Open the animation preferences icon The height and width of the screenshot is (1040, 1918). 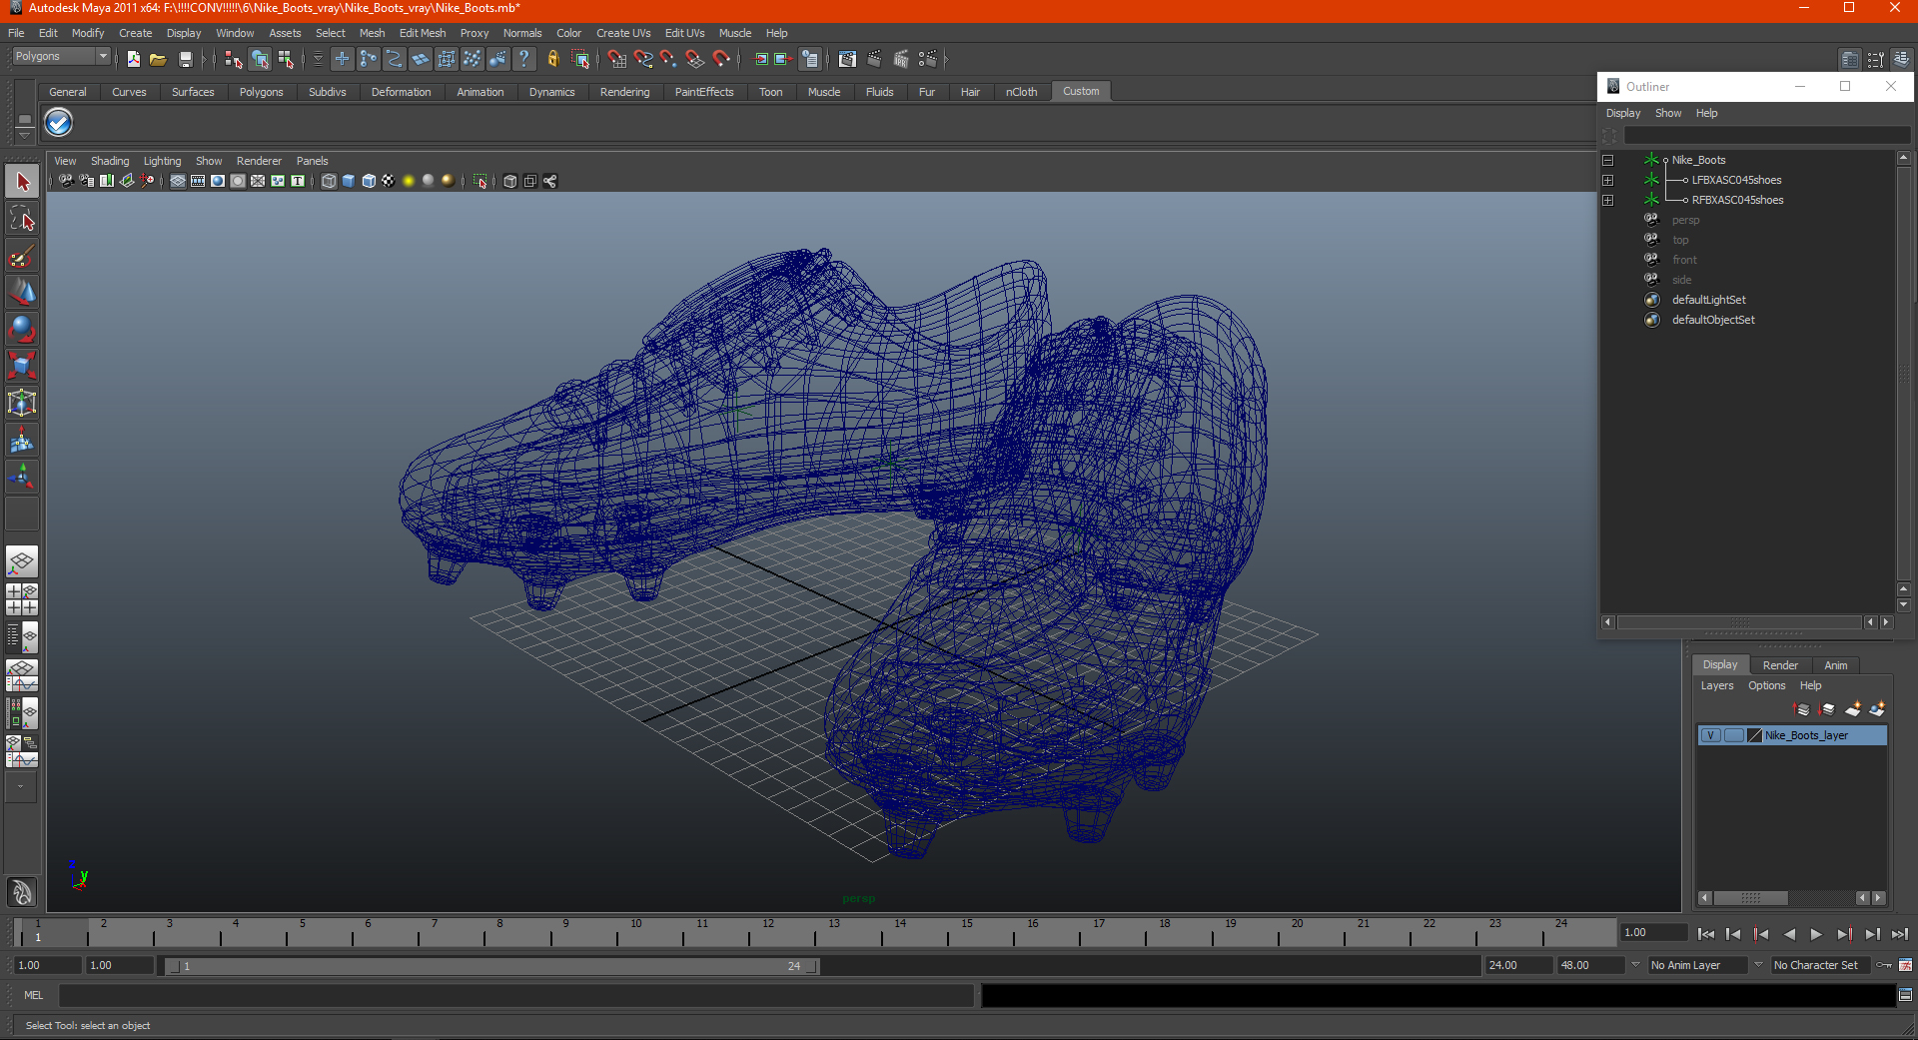point(1905,965)
